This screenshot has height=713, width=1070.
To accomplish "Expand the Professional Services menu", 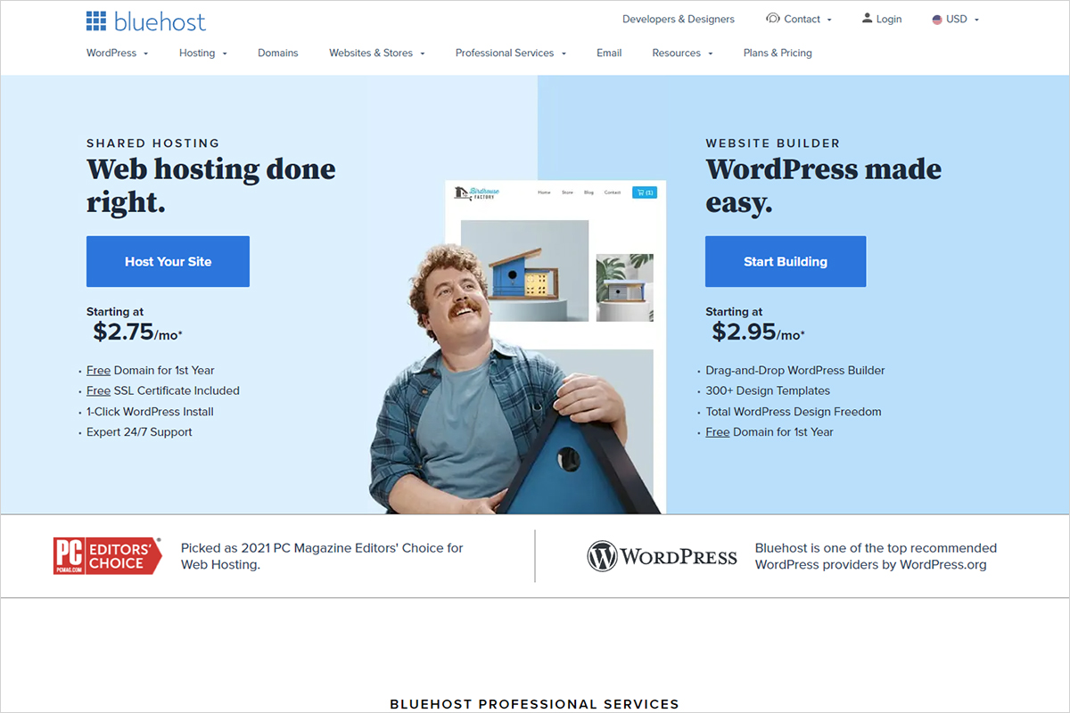I will pos(511,53).
